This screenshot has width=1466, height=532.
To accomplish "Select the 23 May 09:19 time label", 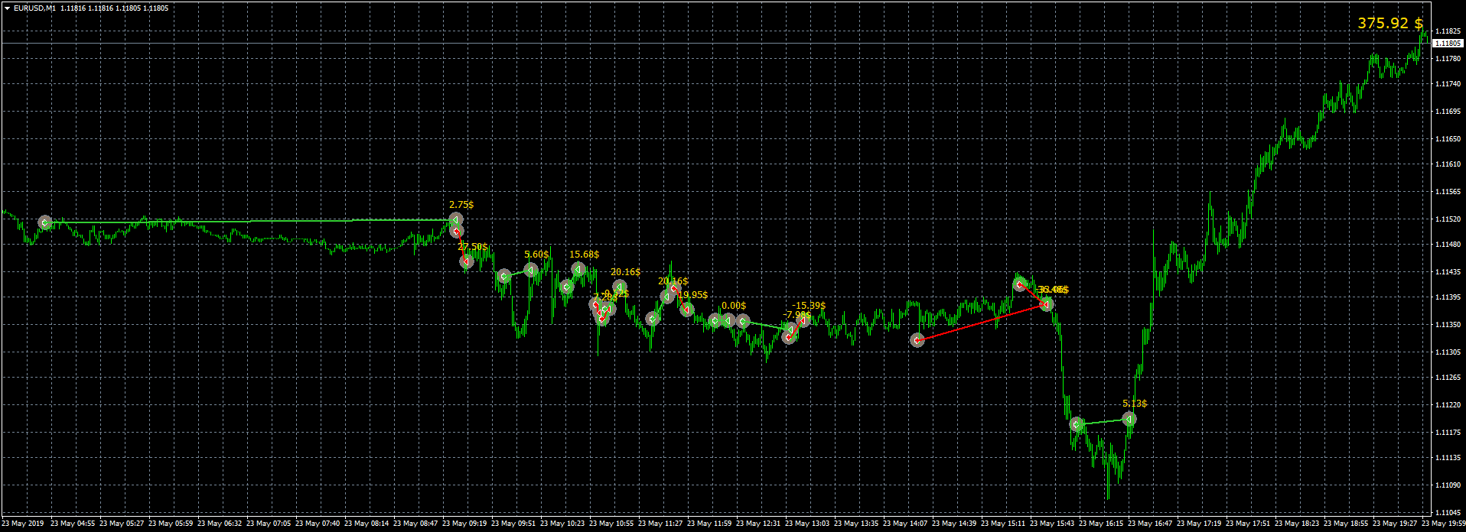I will (x=464, y=524).
